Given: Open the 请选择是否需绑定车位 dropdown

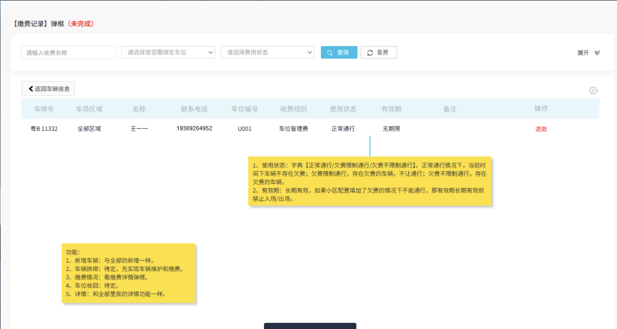Looking at the screenshot, I should [168, 52].
